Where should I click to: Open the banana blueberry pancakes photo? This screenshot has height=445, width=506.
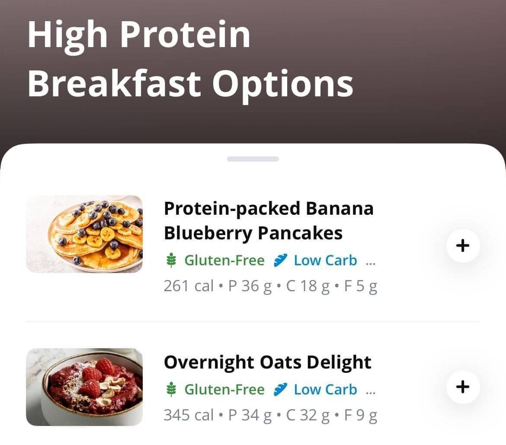coord(84,234)
